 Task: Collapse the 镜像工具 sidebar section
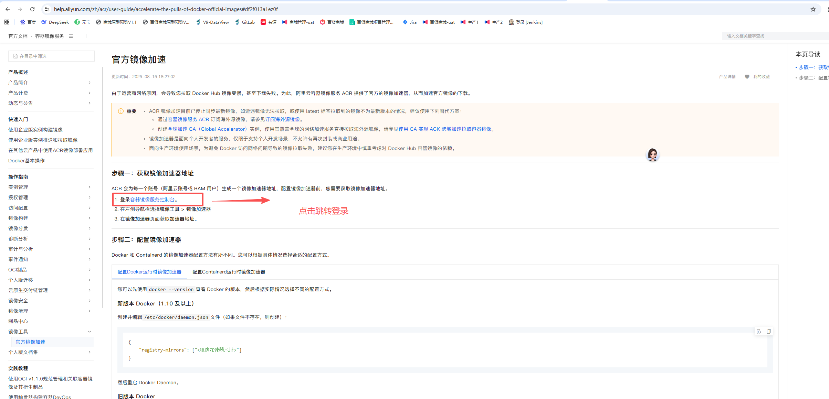[x=90, y=332]
